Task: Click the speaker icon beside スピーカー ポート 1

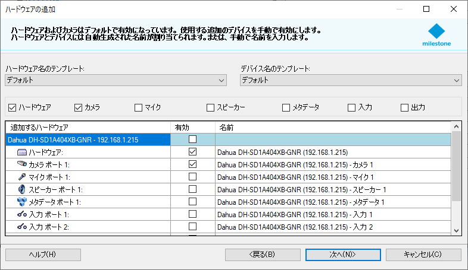Action: click(x=22, y=189)
